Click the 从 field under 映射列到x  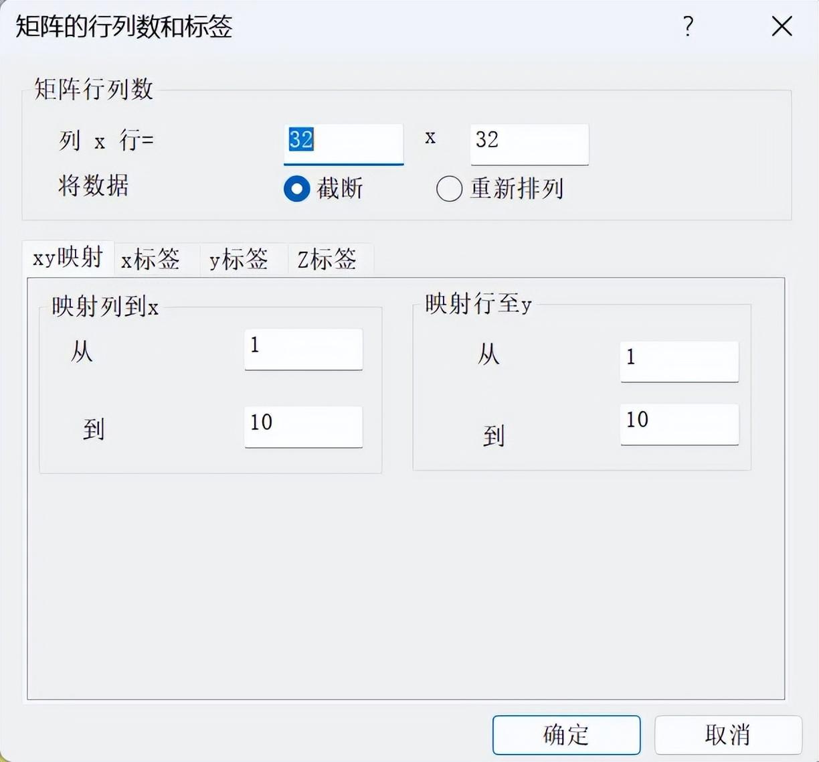(302, 349)
